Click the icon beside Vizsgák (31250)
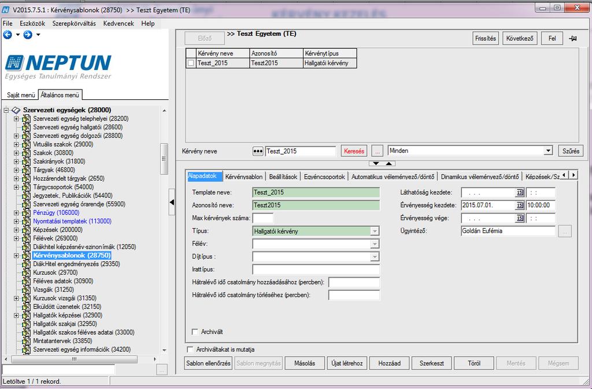This screenshot has width=592, height=389. tap(26, 290)
